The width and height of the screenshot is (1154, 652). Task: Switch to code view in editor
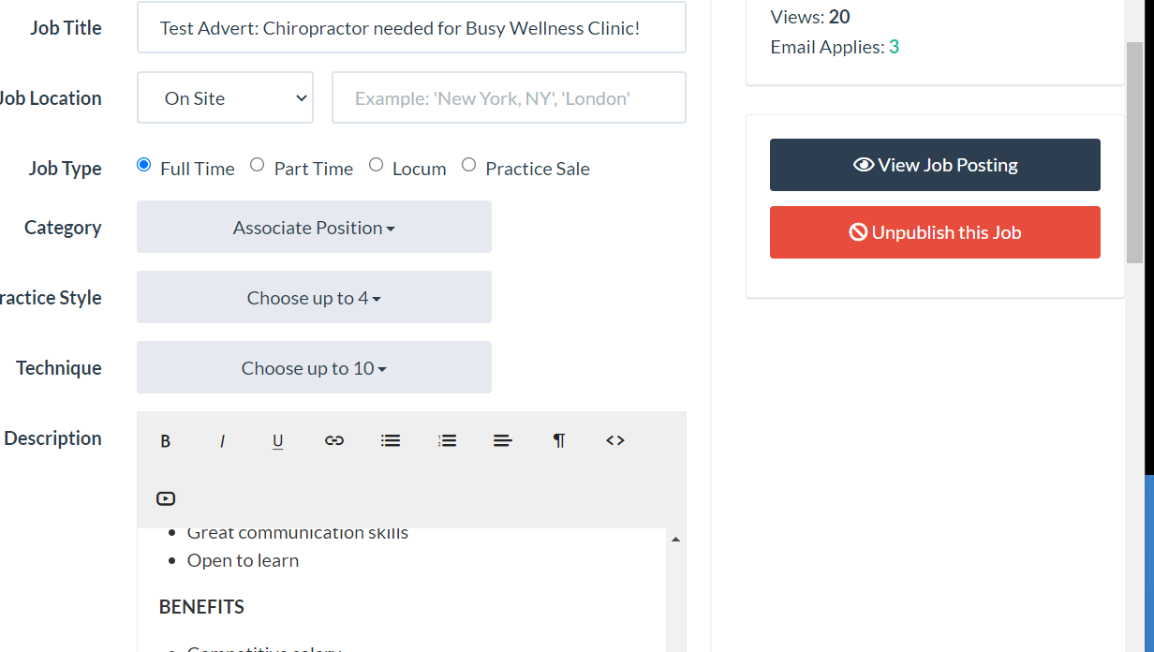coord(615,440)
